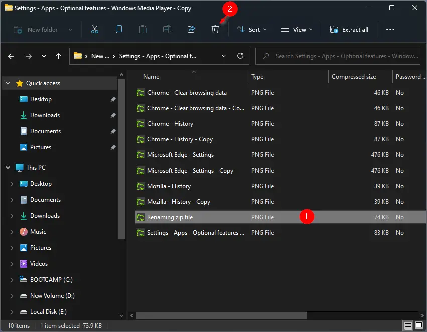
Task: Select the file 'Chrome - Clear browsing data'
Action: coord(187,93)
